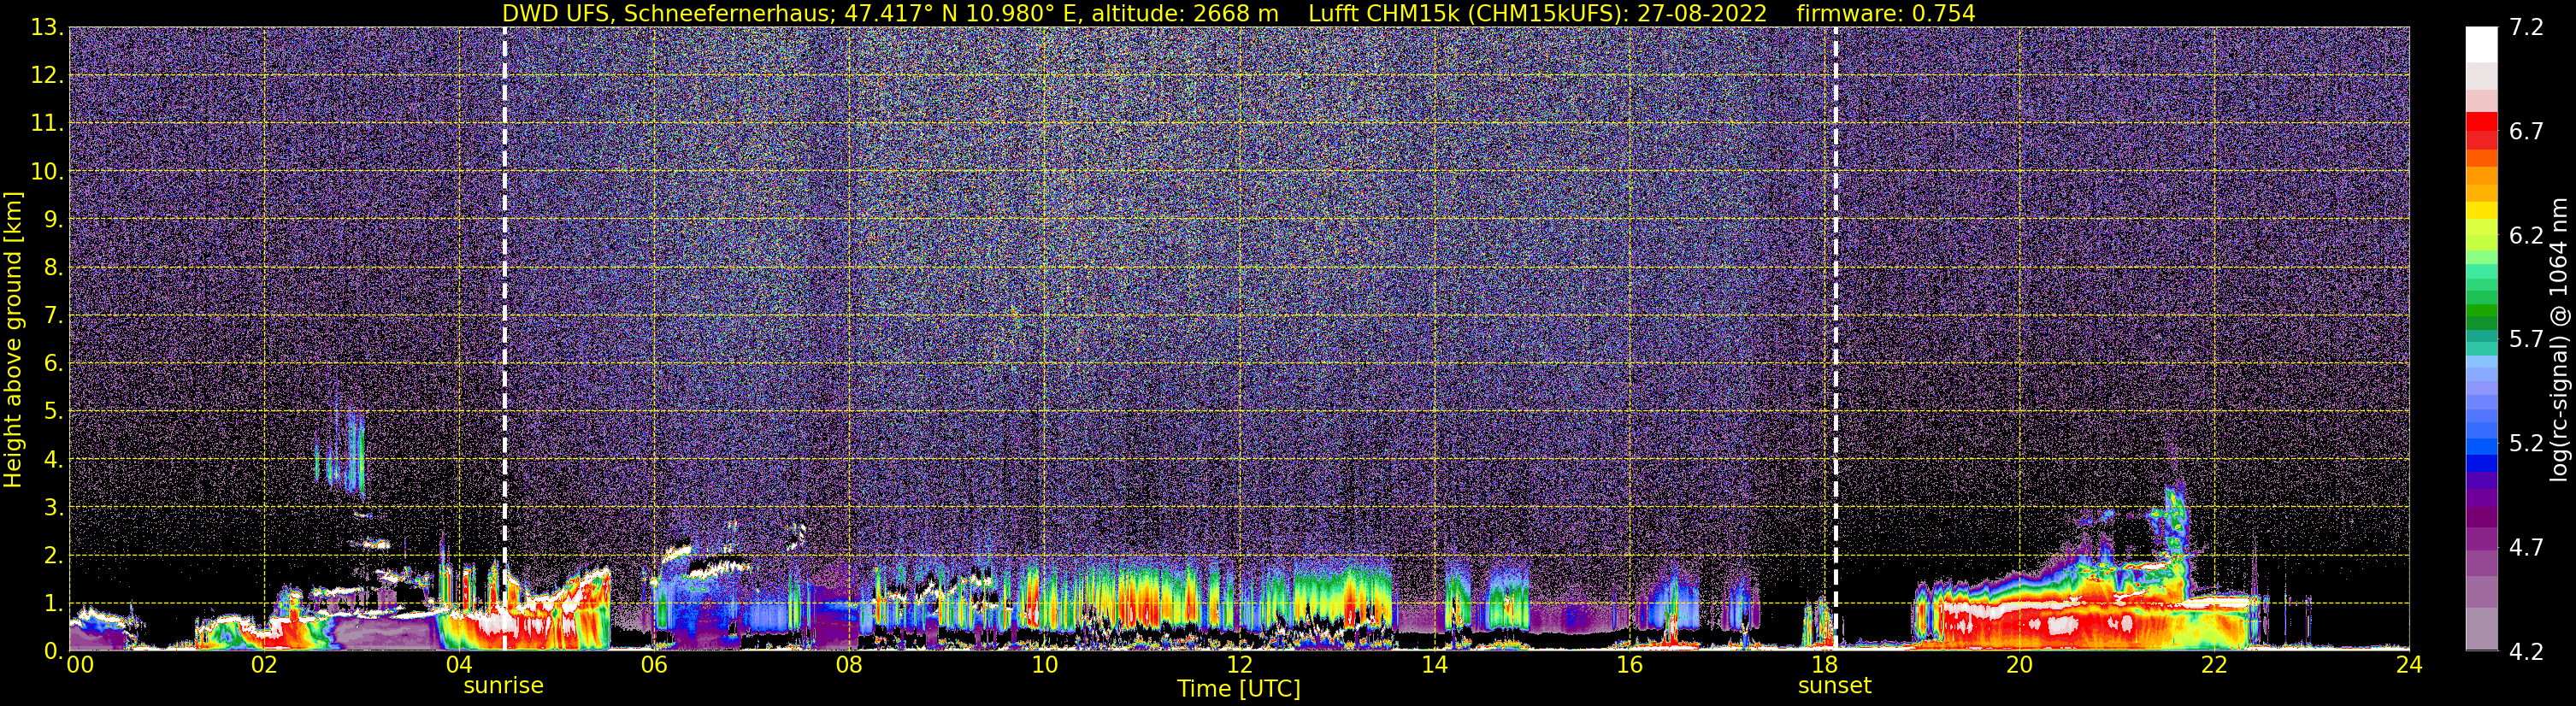
Task: Click the colorbar tick label '4.7'
Action: [x=2526, y=548]
